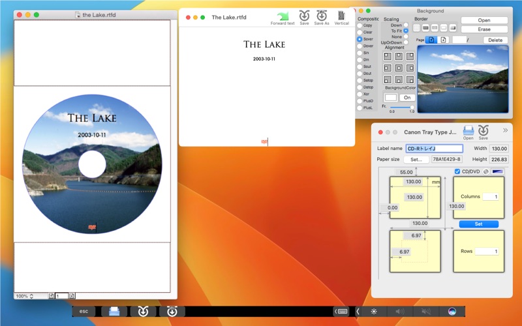The image size is (522, 326).
Task: Click the disc icon beside CD/DVD checkbox
Action: click(485, 171)
